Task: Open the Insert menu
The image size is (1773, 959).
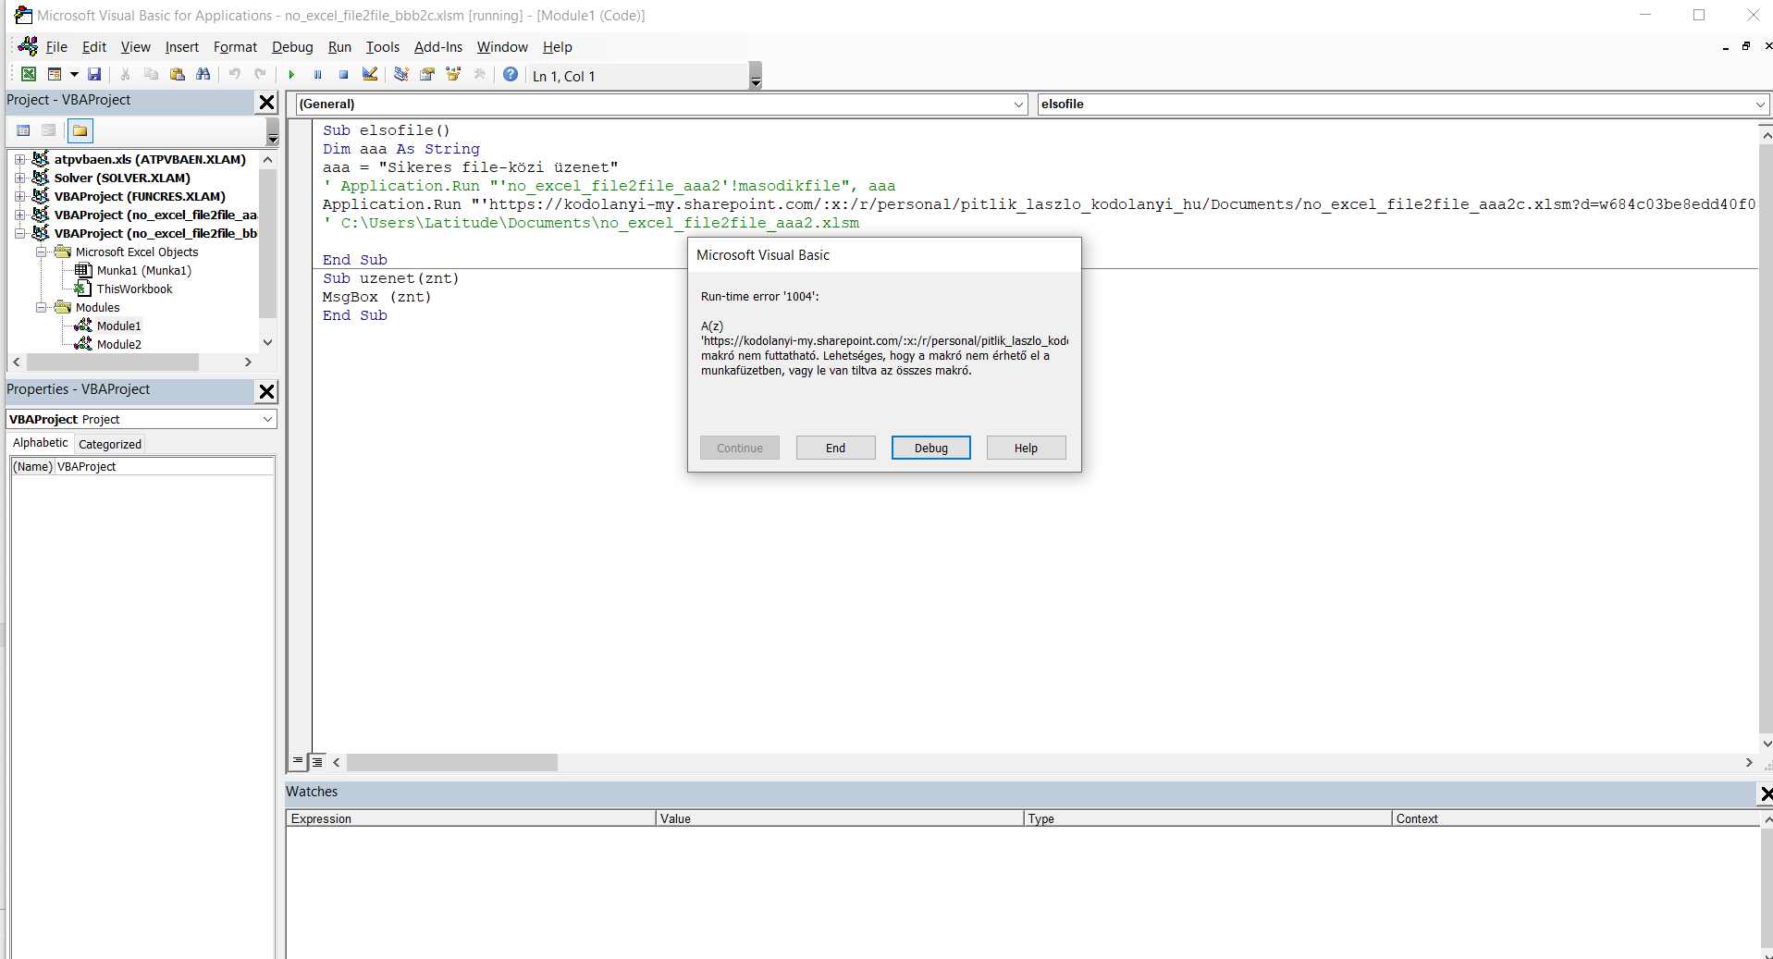Action: (182, 47)
